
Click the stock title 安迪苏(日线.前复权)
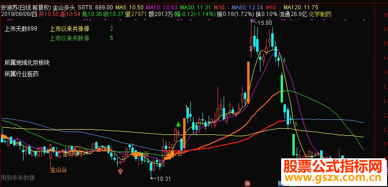click(x=26, y=8)
